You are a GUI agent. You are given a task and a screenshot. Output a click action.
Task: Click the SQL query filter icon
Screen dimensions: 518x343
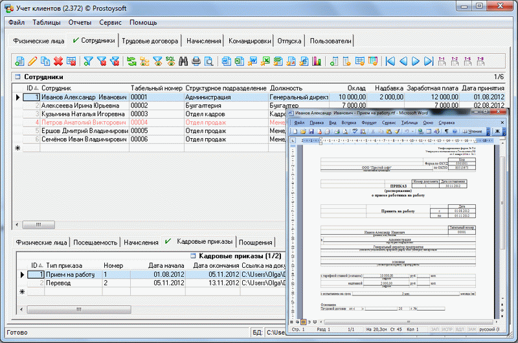[x=170, y=61]
